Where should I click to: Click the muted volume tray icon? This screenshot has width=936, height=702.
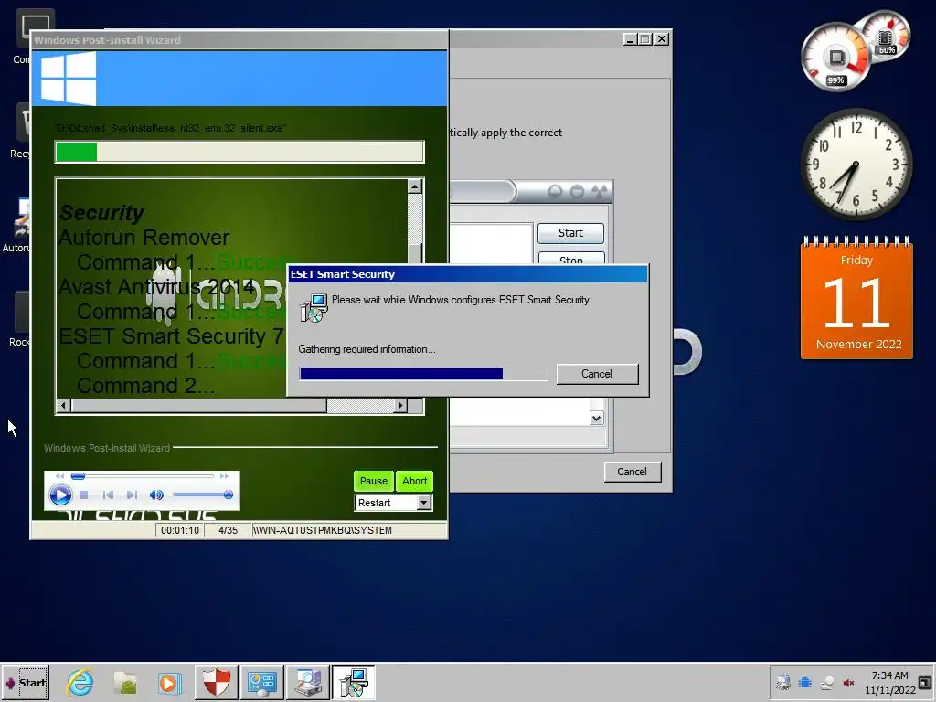point(848,682)
